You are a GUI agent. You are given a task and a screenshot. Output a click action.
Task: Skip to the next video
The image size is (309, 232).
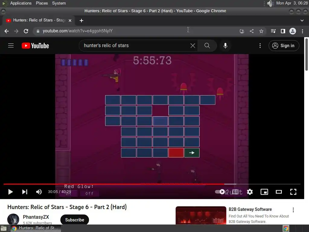25,192
